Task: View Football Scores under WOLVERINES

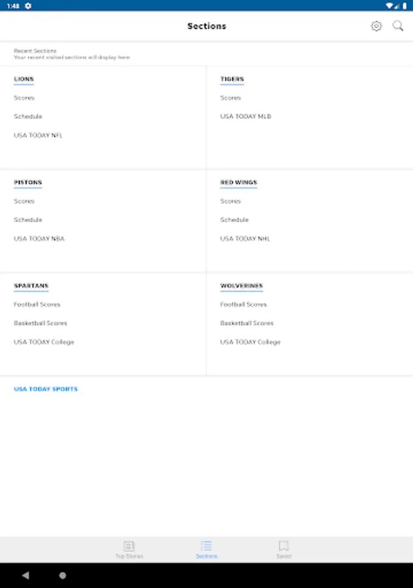Action: tap(243, 304)
